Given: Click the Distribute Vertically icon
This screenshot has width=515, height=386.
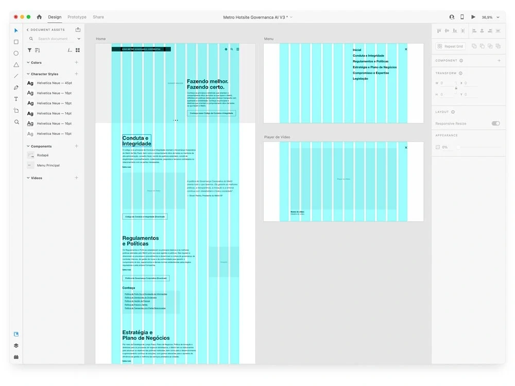Looking at the screenshot, I should coord(463,31).
